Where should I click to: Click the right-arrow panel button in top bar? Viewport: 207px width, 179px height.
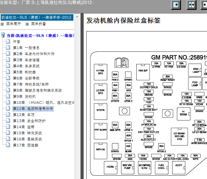[176, 5]
